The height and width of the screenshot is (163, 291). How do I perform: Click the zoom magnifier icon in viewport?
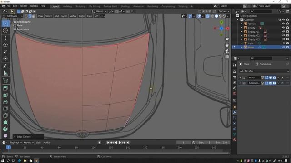[x=227, y=39]
